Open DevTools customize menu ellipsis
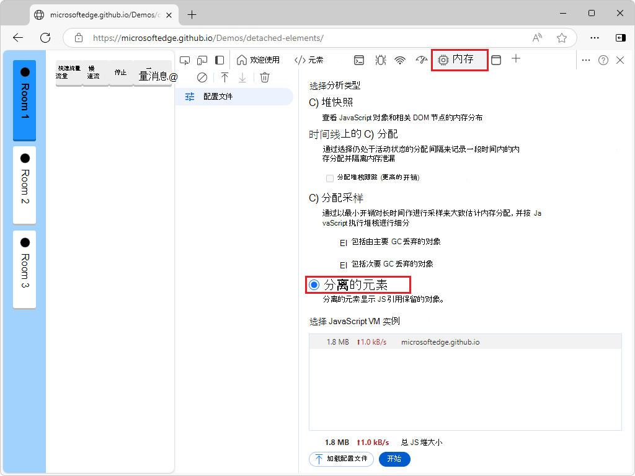The width and height of the screenshot is (635, 476). [x=585, y=60]
